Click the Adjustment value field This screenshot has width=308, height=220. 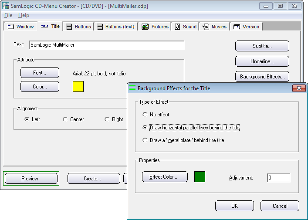click(x=278, y=178)
